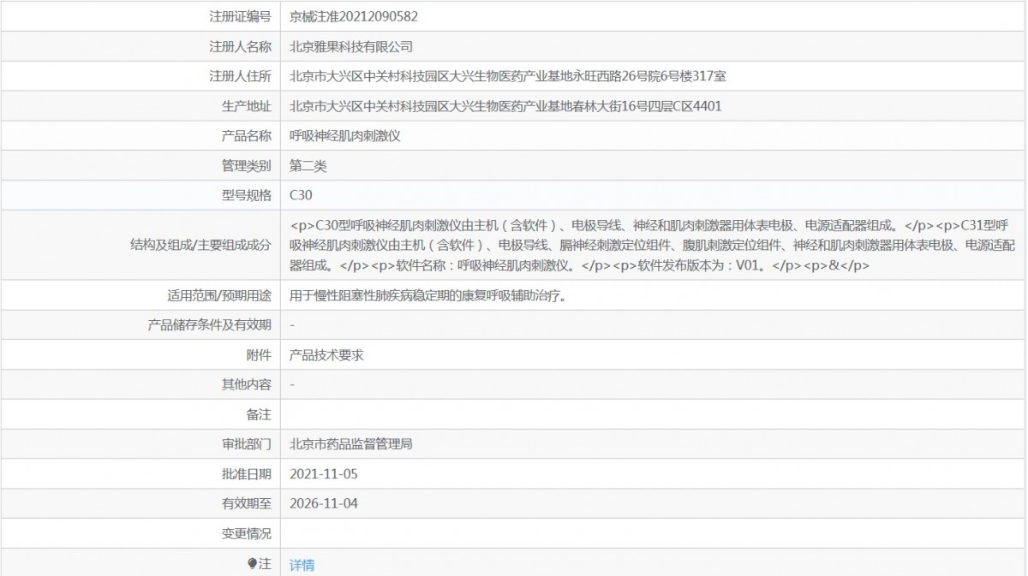Click the 变更情况 row label
Screen dimensions: 1028x576
coord(246,533)
